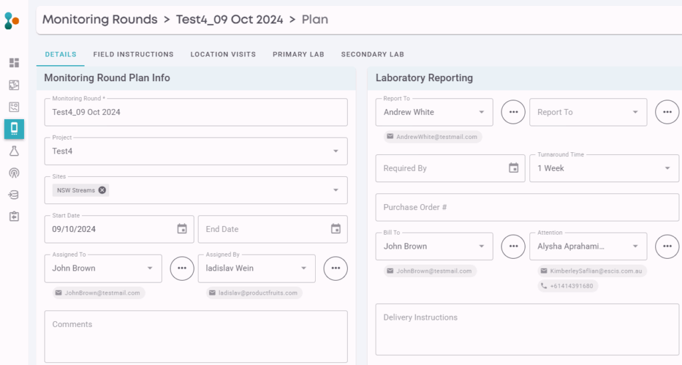This screenshot has width=682, height=365.
Task: Select the mobile device icon in sidebar
Action: pos(14,129)
